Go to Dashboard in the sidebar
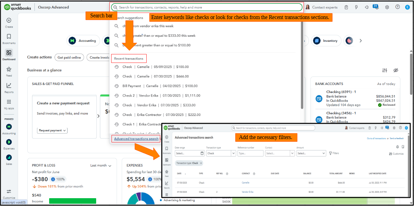The height and width of the screenshot is (206, 414). coord(9,55)
